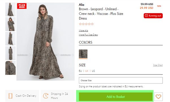Screen dimensions: 170x102
Task: Open the Choose Size dropdown
Action: pos(121,80)
